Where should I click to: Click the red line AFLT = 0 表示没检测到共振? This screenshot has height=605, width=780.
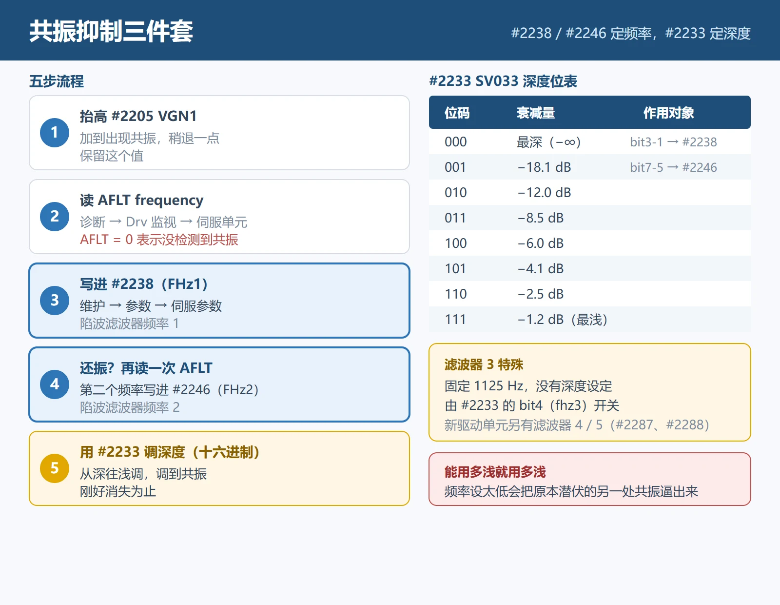coord(159,240)
